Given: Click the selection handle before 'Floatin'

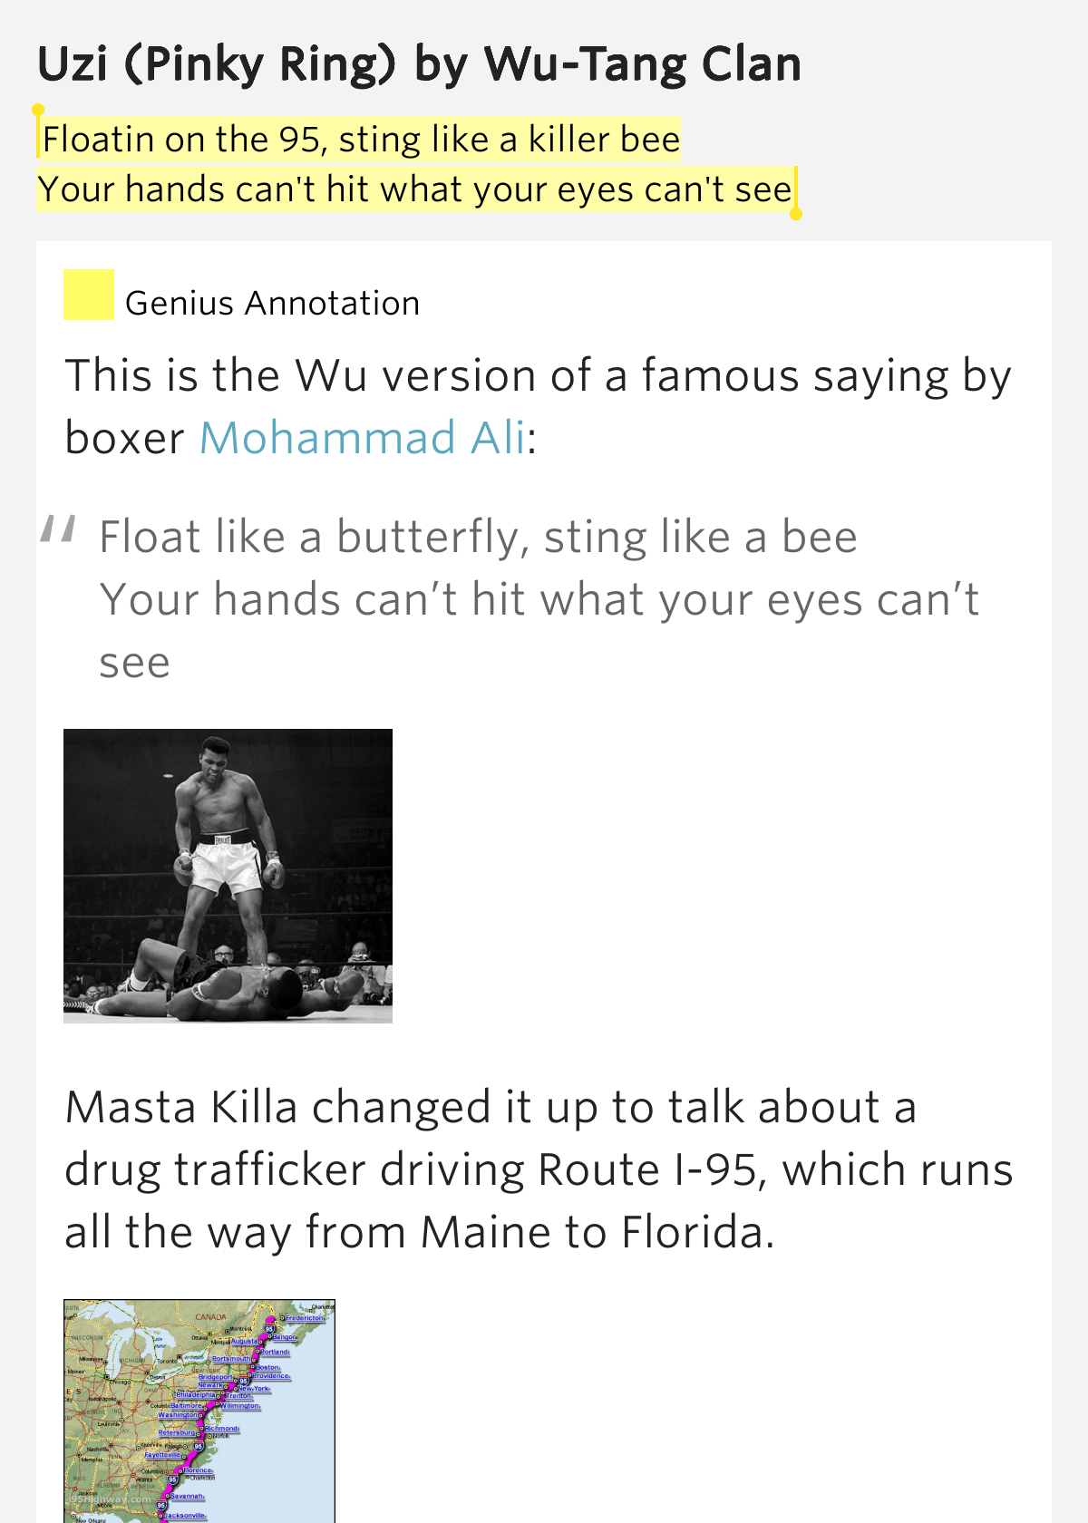Looking at the screenshot, I should [x=38, y=112].
